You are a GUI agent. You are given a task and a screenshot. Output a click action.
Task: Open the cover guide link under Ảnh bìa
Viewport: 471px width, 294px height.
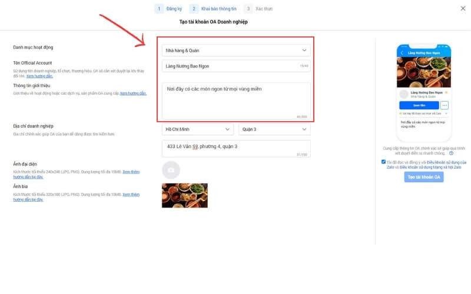(x=77, y=197)
